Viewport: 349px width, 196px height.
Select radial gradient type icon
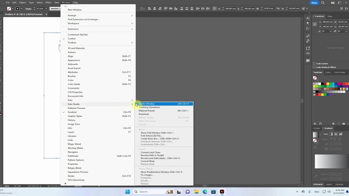(x=336, y=134)
